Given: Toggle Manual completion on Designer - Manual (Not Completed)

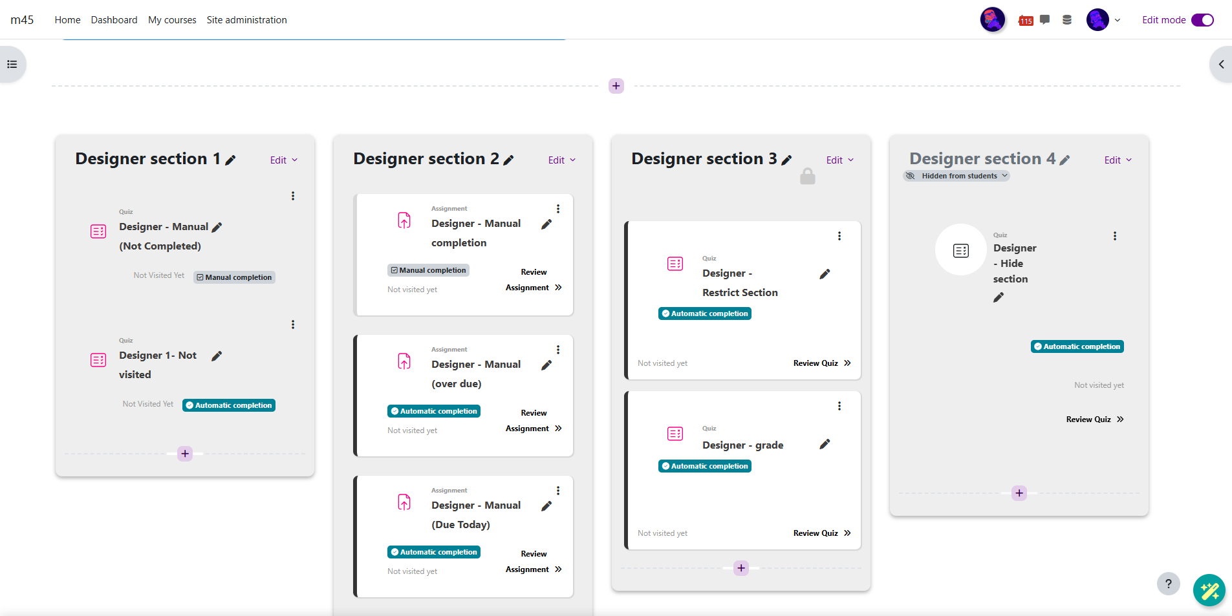Looking at the screenshot, I should [x=234, y=277].
